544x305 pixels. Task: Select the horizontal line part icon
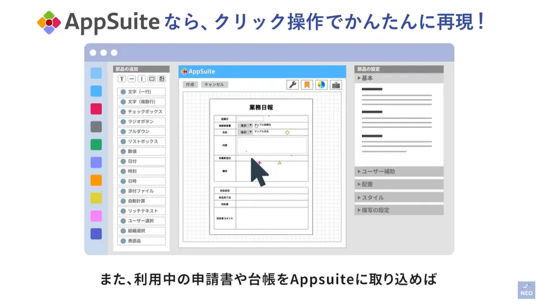click(x=132, y=79)
